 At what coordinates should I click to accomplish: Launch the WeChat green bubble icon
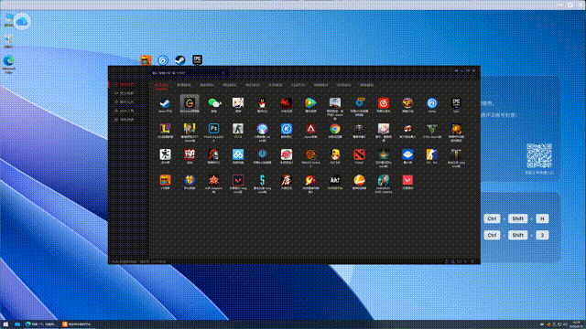(x=214, y=103)
